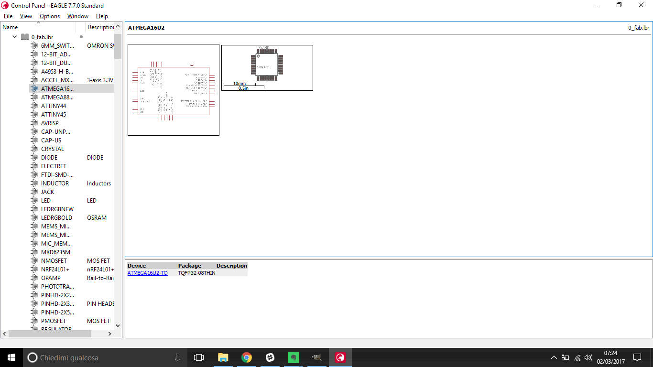Click the tree vertical scrollbar up arrow
The height and width of the screenshot is (367, 653).
pyautogui.click(x=118, y=26)
